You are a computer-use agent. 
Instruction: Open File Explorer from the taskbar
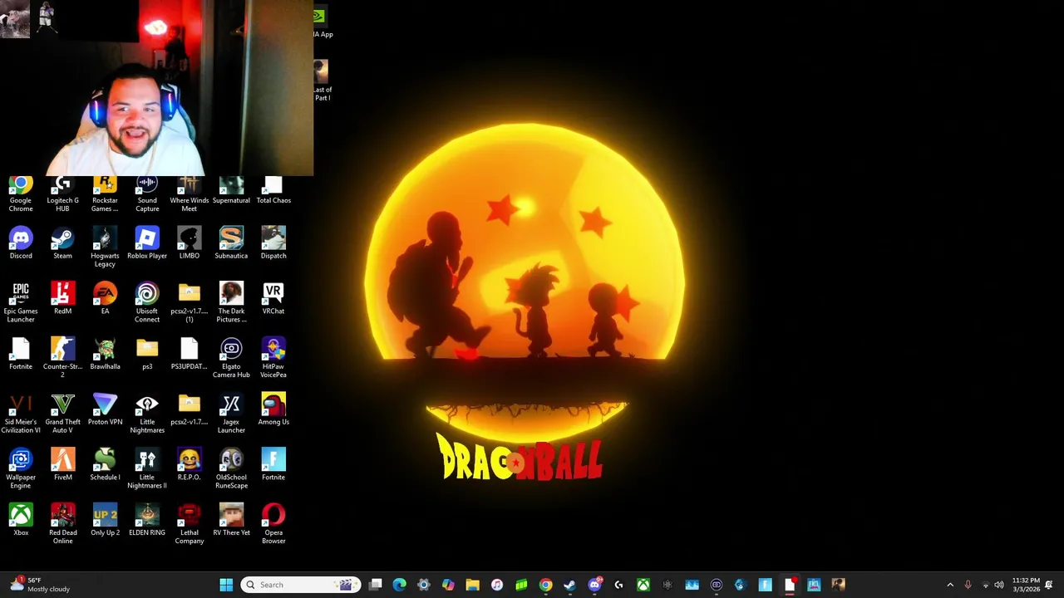click(472, 585)
